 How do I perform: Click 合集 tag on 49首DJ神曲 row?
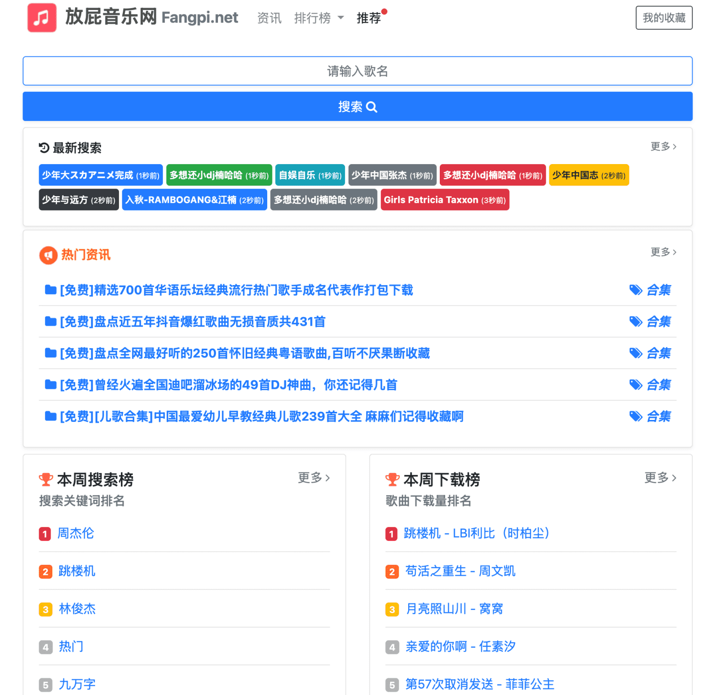[651, 385]
